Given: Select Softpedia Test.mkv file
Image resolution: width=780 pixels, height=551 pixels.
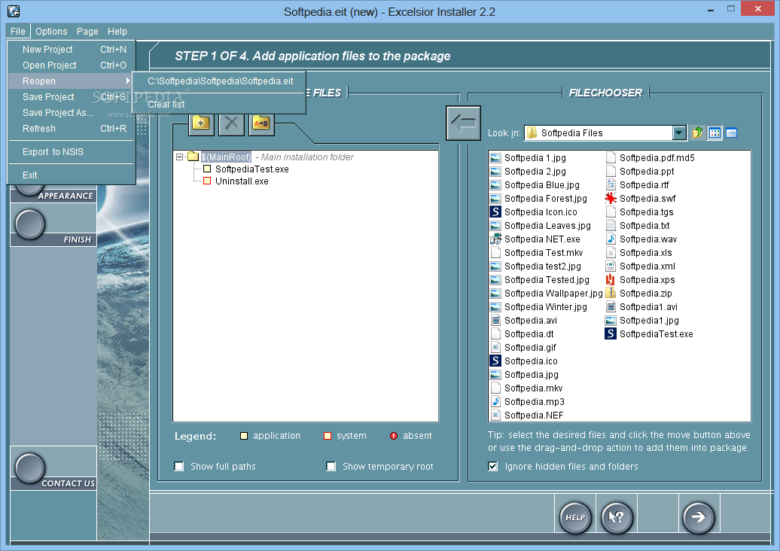Looking at the screenshot, I should [537, 253].
